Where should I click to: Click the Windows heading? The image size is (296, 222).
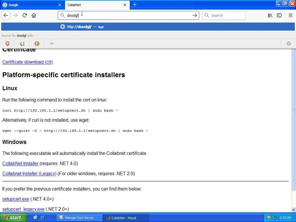point(14,142)
